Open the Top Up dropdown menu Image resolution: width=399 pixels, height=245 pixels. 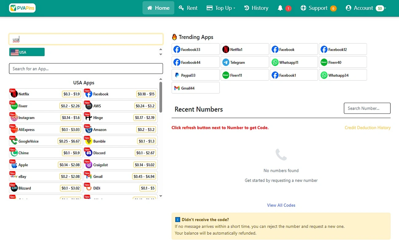tap(221, 8)
